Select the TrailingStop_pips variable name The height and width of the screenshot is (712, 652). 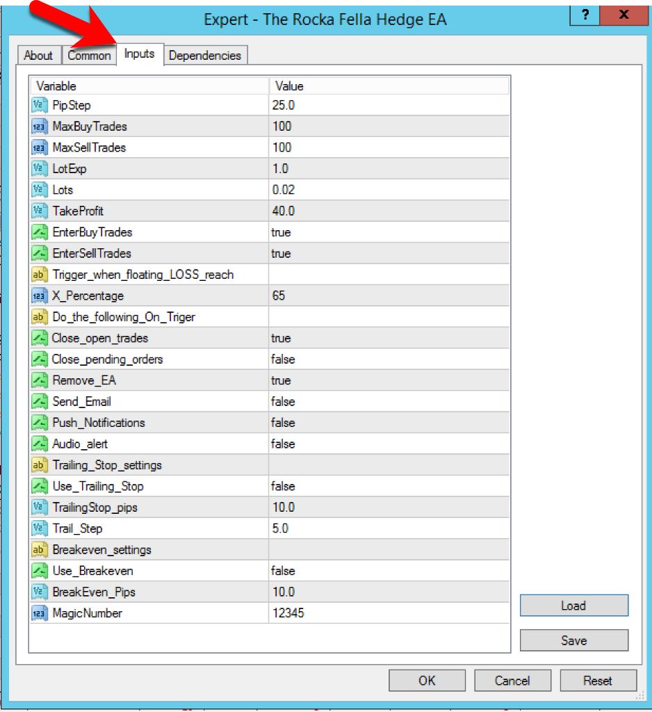tap(95, 507)
